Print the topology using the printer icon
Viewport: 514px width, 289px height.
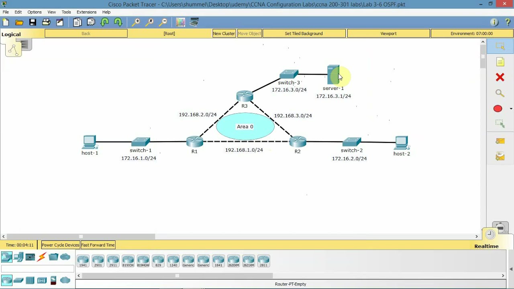[46, 22]
